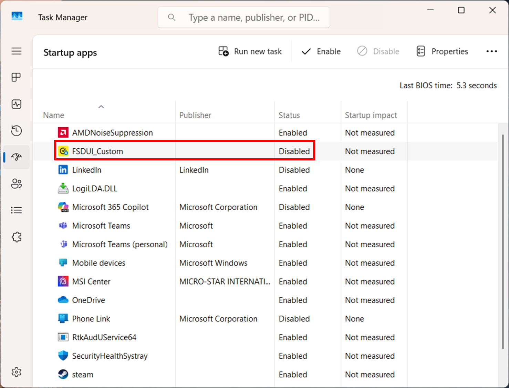
Task: Open the Services page icon
Action: (16, 237)
